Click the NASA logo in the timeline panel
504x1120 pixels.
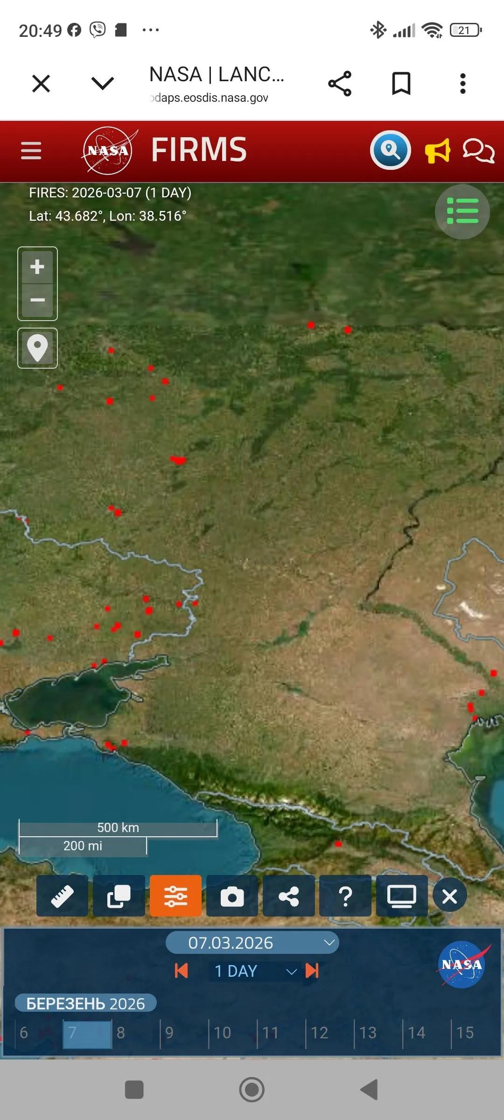pyautogui.click(x=462, y=965)
